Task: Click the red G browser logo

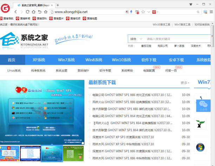Action: point(5,8)
